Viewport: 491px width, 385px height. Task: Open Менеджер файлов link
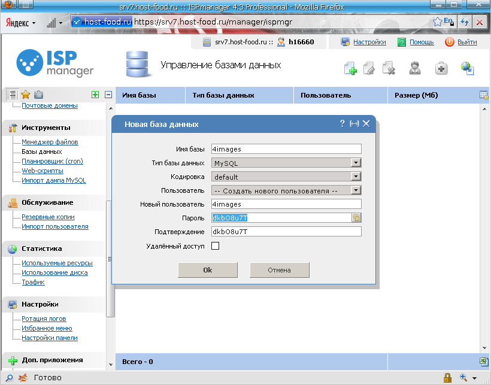point(50,142)
